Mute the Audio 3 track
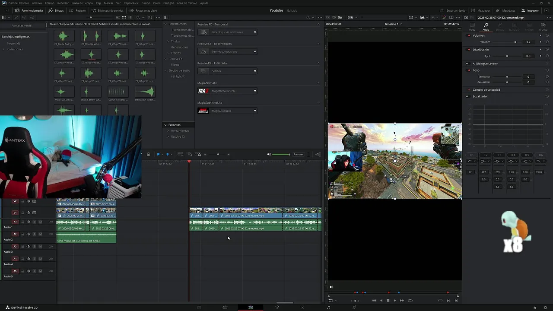Viewport: 553px width, 311px height. (x=40, y=246)
